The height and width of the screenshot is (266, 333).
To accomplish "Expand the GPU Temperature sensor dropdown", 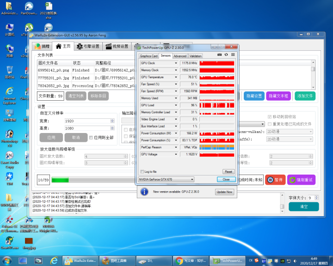I will click(176, 77).
